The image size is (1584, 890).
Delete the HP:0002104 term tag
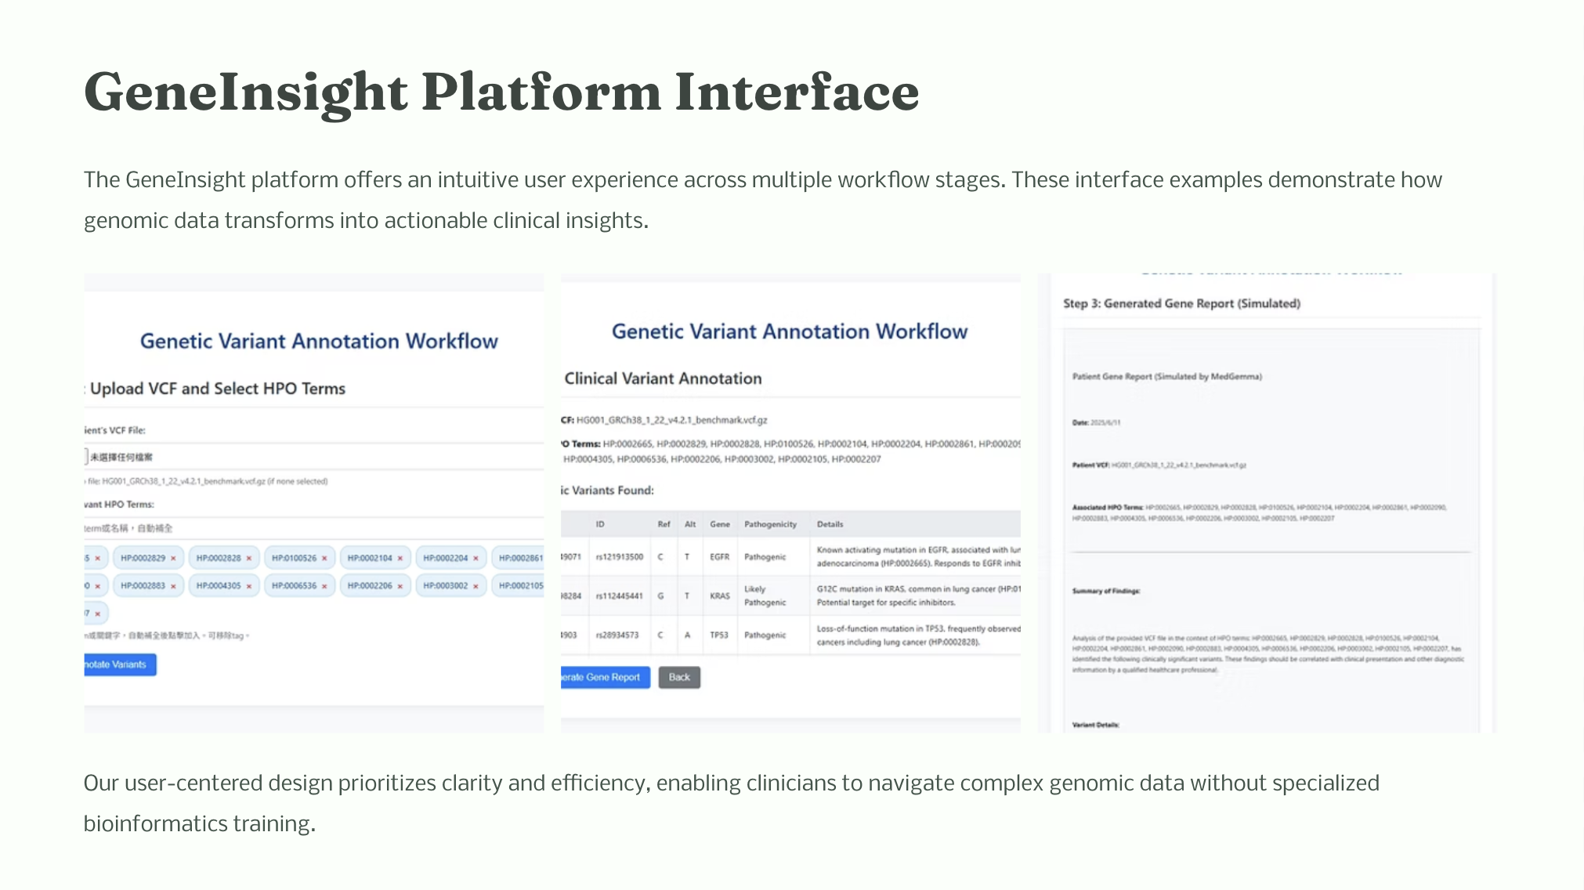tap(400, 559)
